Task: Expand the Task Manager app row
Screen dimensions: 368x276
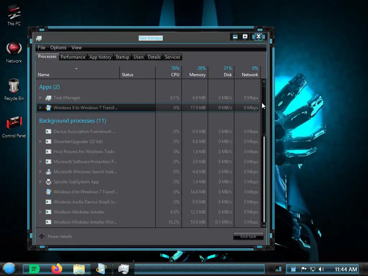Action: [x=40, y=98]
